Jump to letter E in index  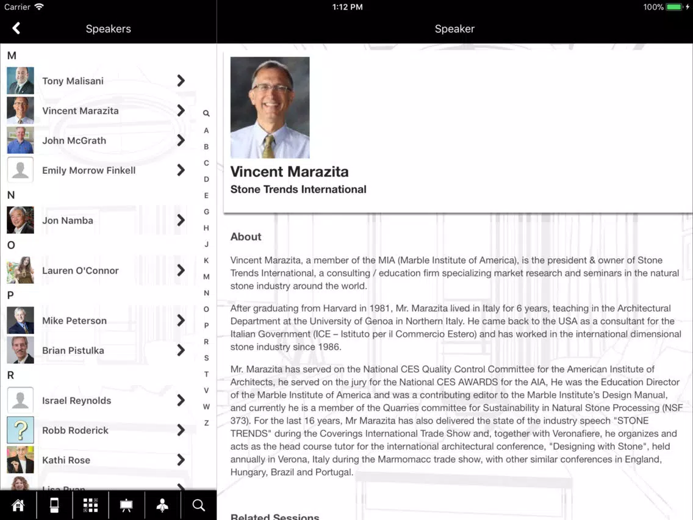click(206, 195)
